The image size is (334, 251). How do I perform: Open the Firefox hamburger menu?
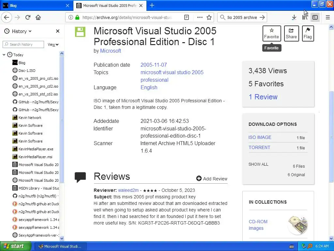[327, 17]
